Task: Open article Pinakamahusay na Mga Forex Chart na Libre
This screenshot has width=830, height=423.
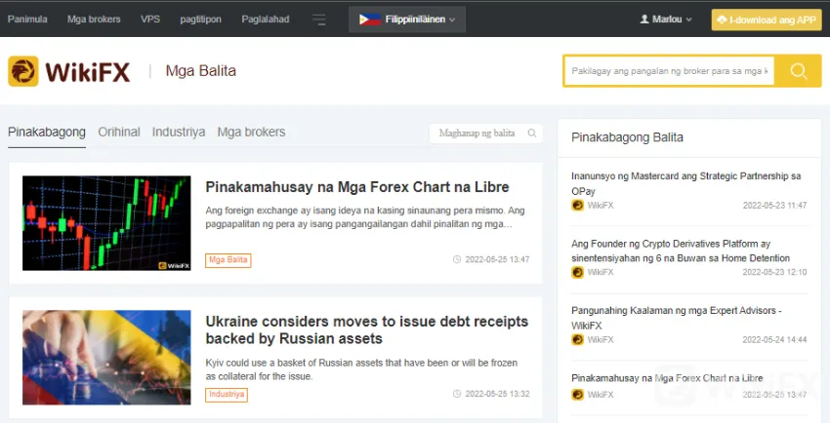Action: click(357, 187)
